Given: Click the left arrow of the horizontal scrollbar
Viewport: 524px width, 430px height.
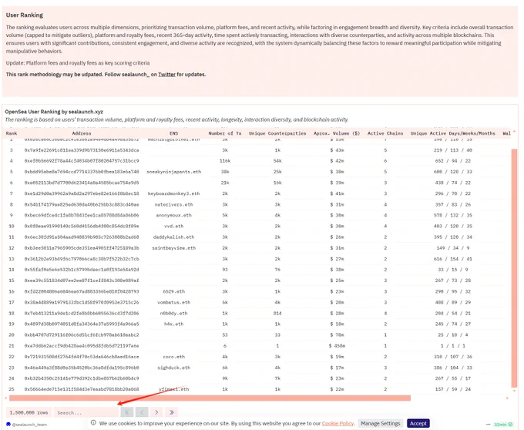Looking at the screenshot, I should (5, 398).
